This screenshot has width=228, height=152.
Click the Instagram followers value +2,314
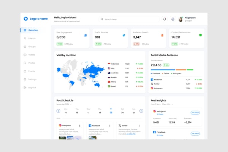pyautogui.click(x=188, y=122)
